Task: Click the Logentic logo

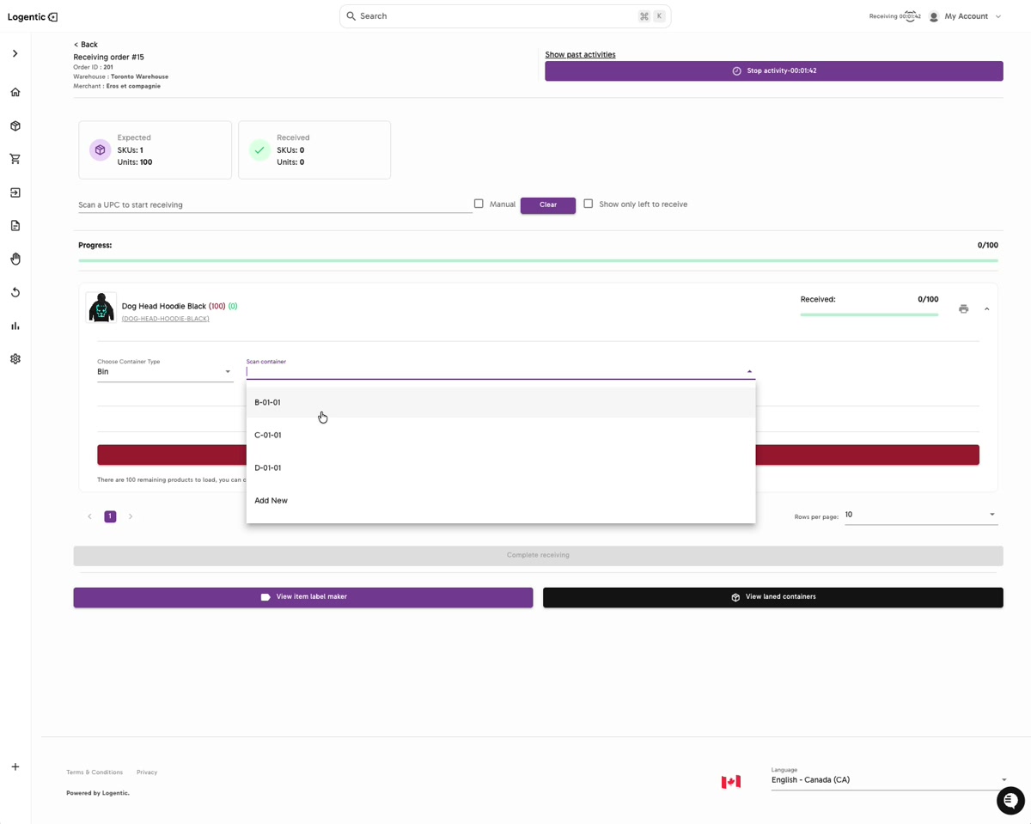Action: (x=33, y=16)
